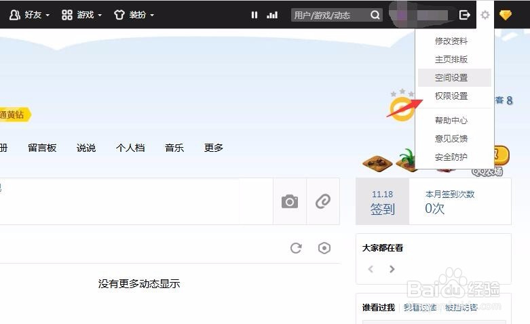Switch to the 留言板 tab
This screenshot has height=324, width=530.
click(x=42, y=148)
